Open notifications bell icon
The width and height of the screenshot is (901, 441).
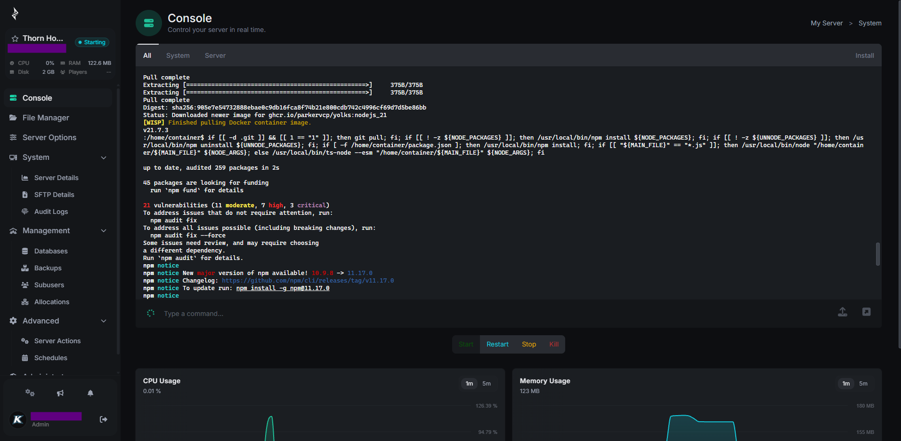[90, 393]
